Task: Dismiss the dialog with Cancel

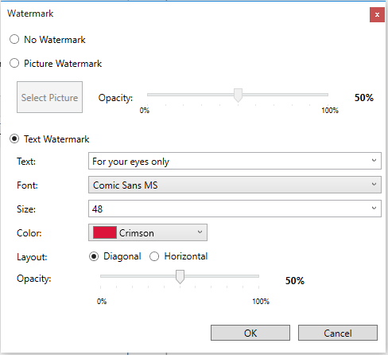Action: 338,333
